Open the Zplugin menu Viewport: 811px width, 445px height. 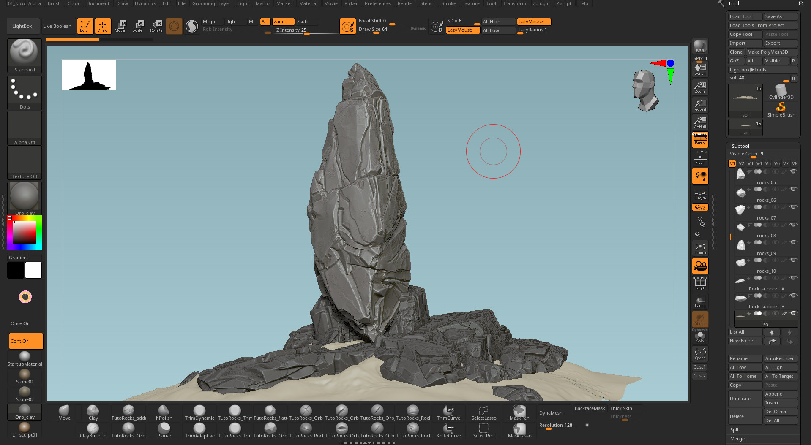click(x=541, y=3)
